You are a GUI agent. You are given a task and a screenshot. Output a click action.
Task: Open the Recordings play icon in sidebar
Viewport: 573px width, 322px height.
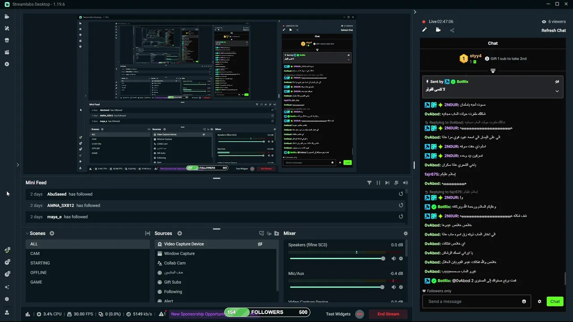pos(7,64)
